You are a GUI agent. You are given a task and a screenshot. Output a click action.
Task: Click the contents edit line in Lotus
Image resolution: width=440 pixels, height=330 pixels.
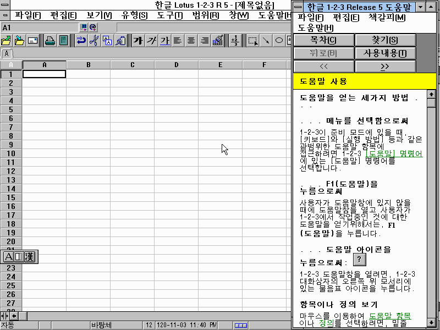pos(204,27)
